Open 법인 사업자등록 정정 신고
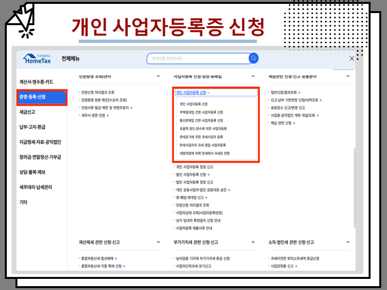Image resolution: width=387 pixels, height=290 pixels. point(194,182)
